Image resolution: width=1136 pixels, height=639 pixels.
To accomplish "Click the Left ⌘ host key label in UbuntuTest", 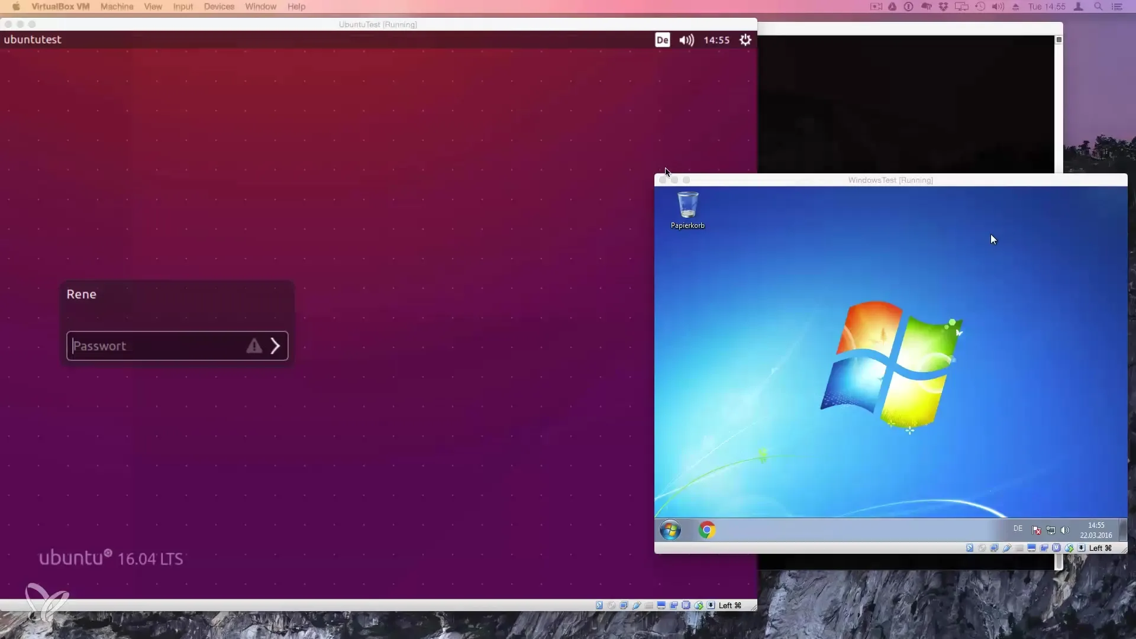I will pyautogui.click(x=730, y=605).
